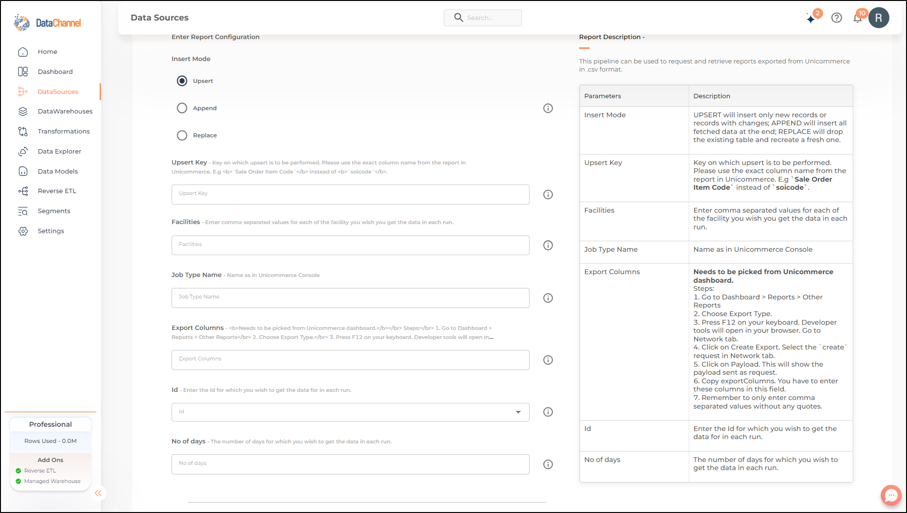
Task: Click the Dashboard sidebar icon
Action: pos(23,72)
